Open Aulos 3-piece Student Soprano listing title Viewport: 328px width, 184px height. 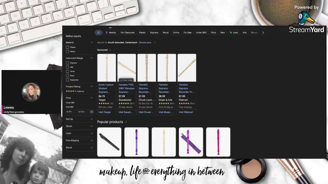click(x=106, y=88)
